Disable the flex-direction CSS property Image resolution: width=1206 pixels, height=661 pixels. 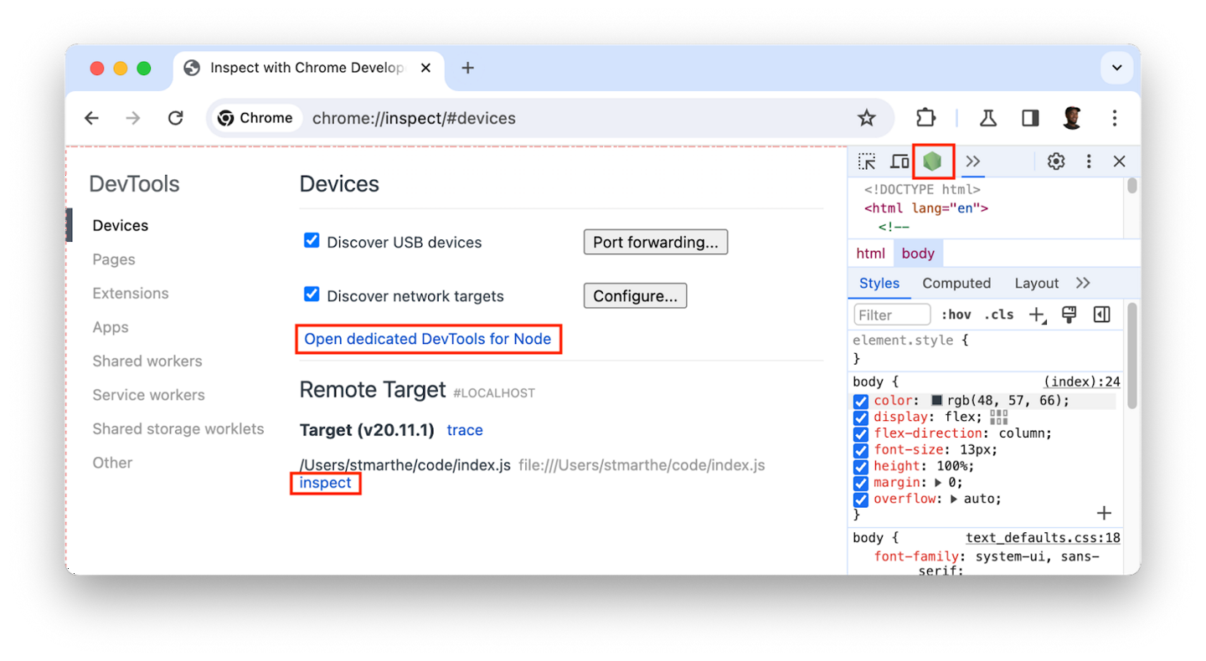[860, 433]
